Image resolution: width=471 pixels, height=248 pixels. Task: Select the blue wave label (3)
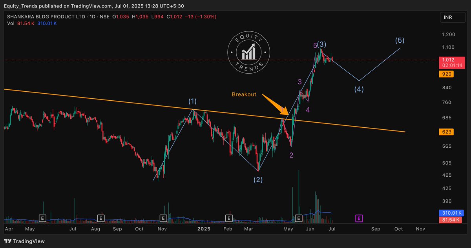322,44
